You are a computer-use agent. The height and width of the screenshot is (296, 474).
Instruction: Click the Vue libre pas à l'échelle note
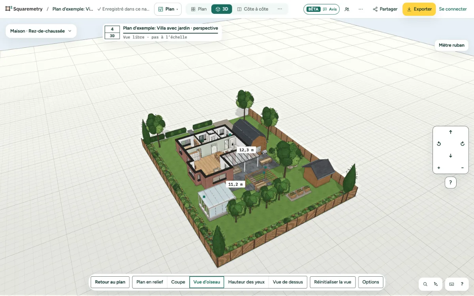point(155,37)
